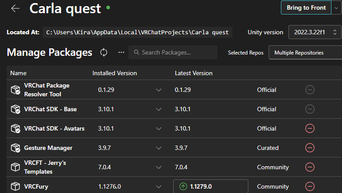This screenshot has height=193, width=342.
Task: Upgrade VRCFury to version 1.1279.0
Action: tap(211, 186)
